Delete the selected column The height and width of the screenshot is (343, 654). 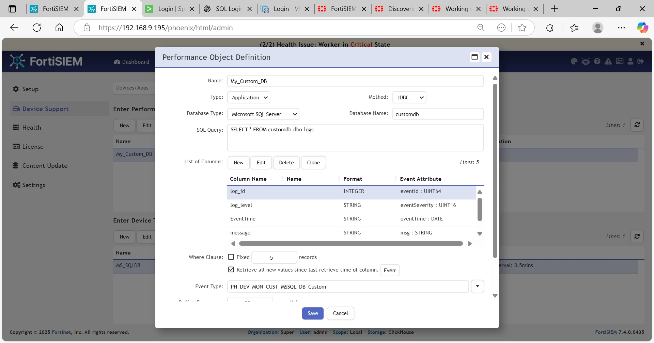[x=286, y=163]
